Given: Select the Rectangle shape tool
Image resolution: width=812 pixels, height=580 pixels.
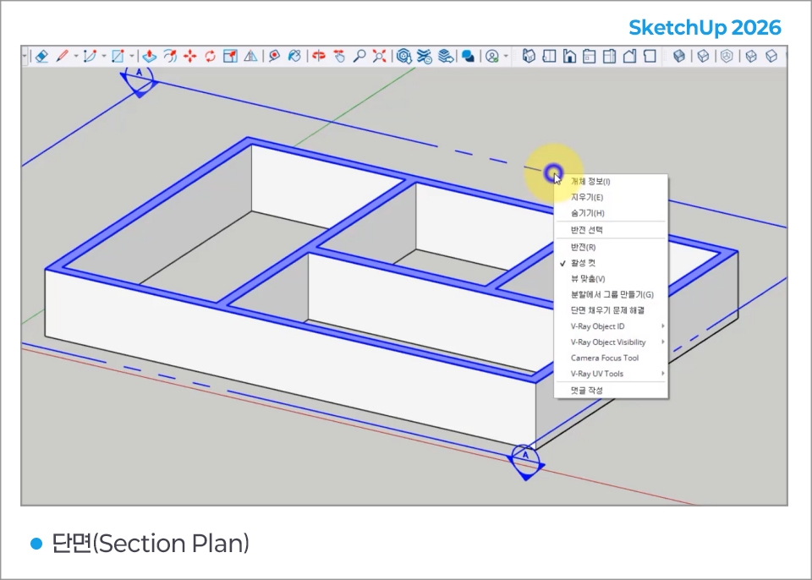Looking at the screenshot, I should tap(118, 56).
